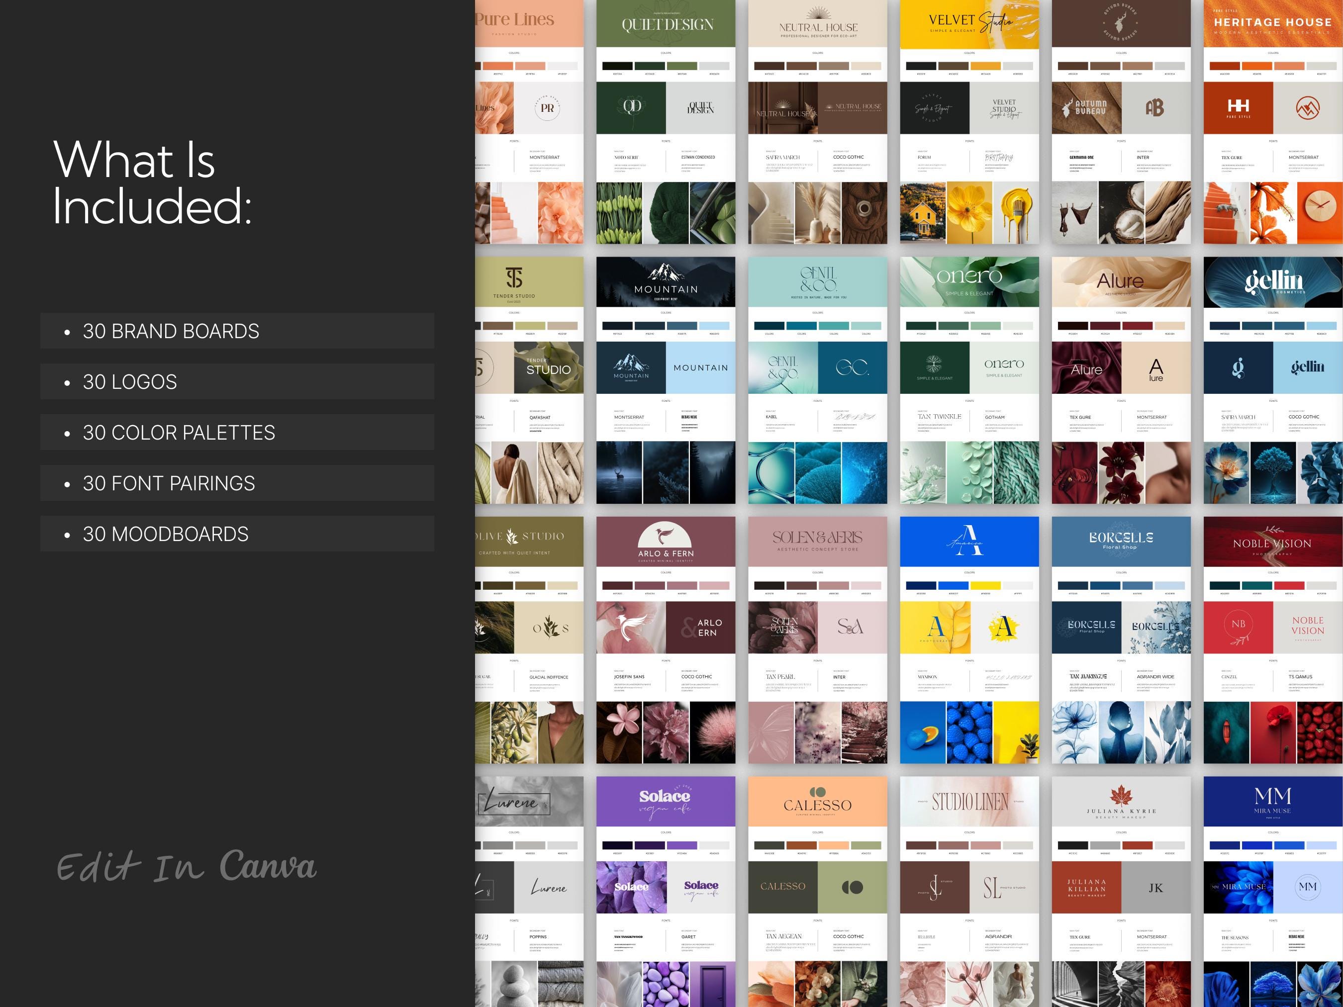Select the HH Pure Style logo tile
The height and width of the screenshot is (1007, 1343).
click(1238, 107)
